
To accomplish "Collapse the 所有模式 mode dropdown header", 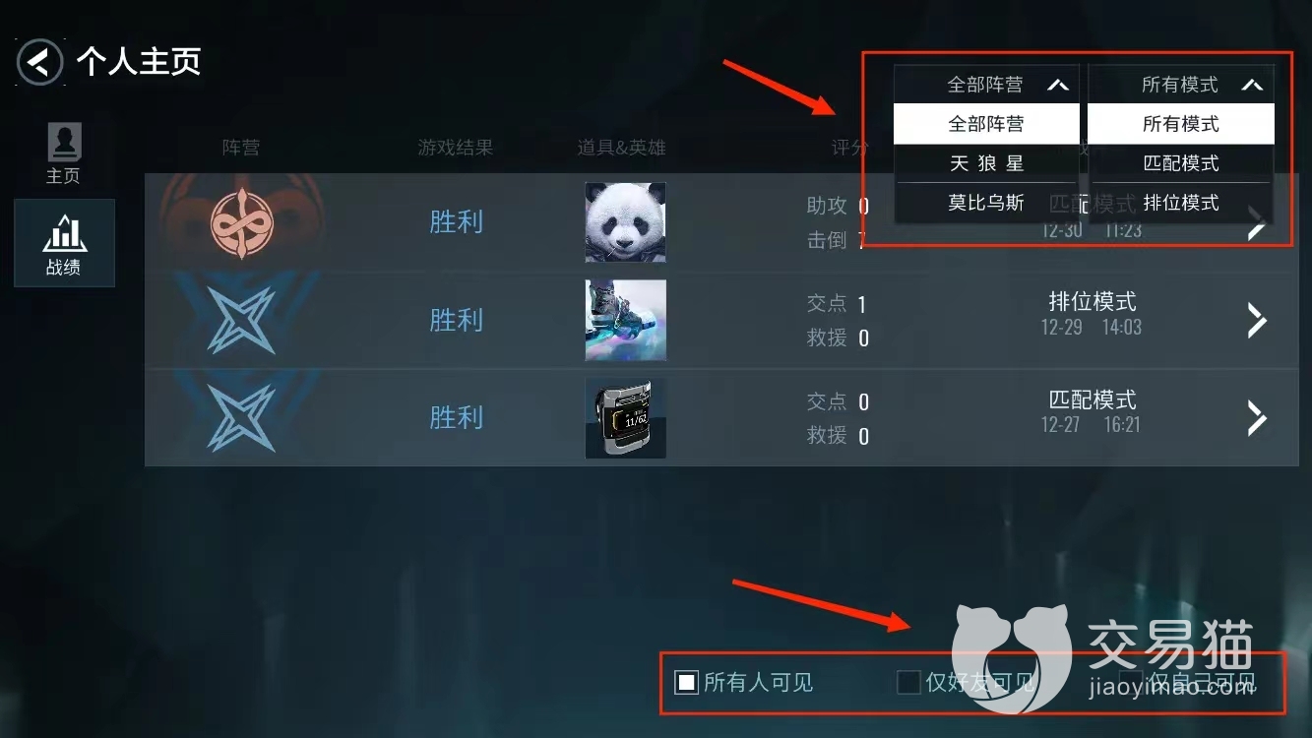I will (x=1180, y=85).
